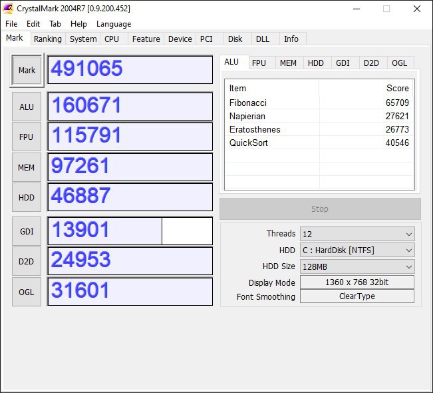
Task: Click the HDD score 46887
Action: pyautogui.click(x=130, y=197)
